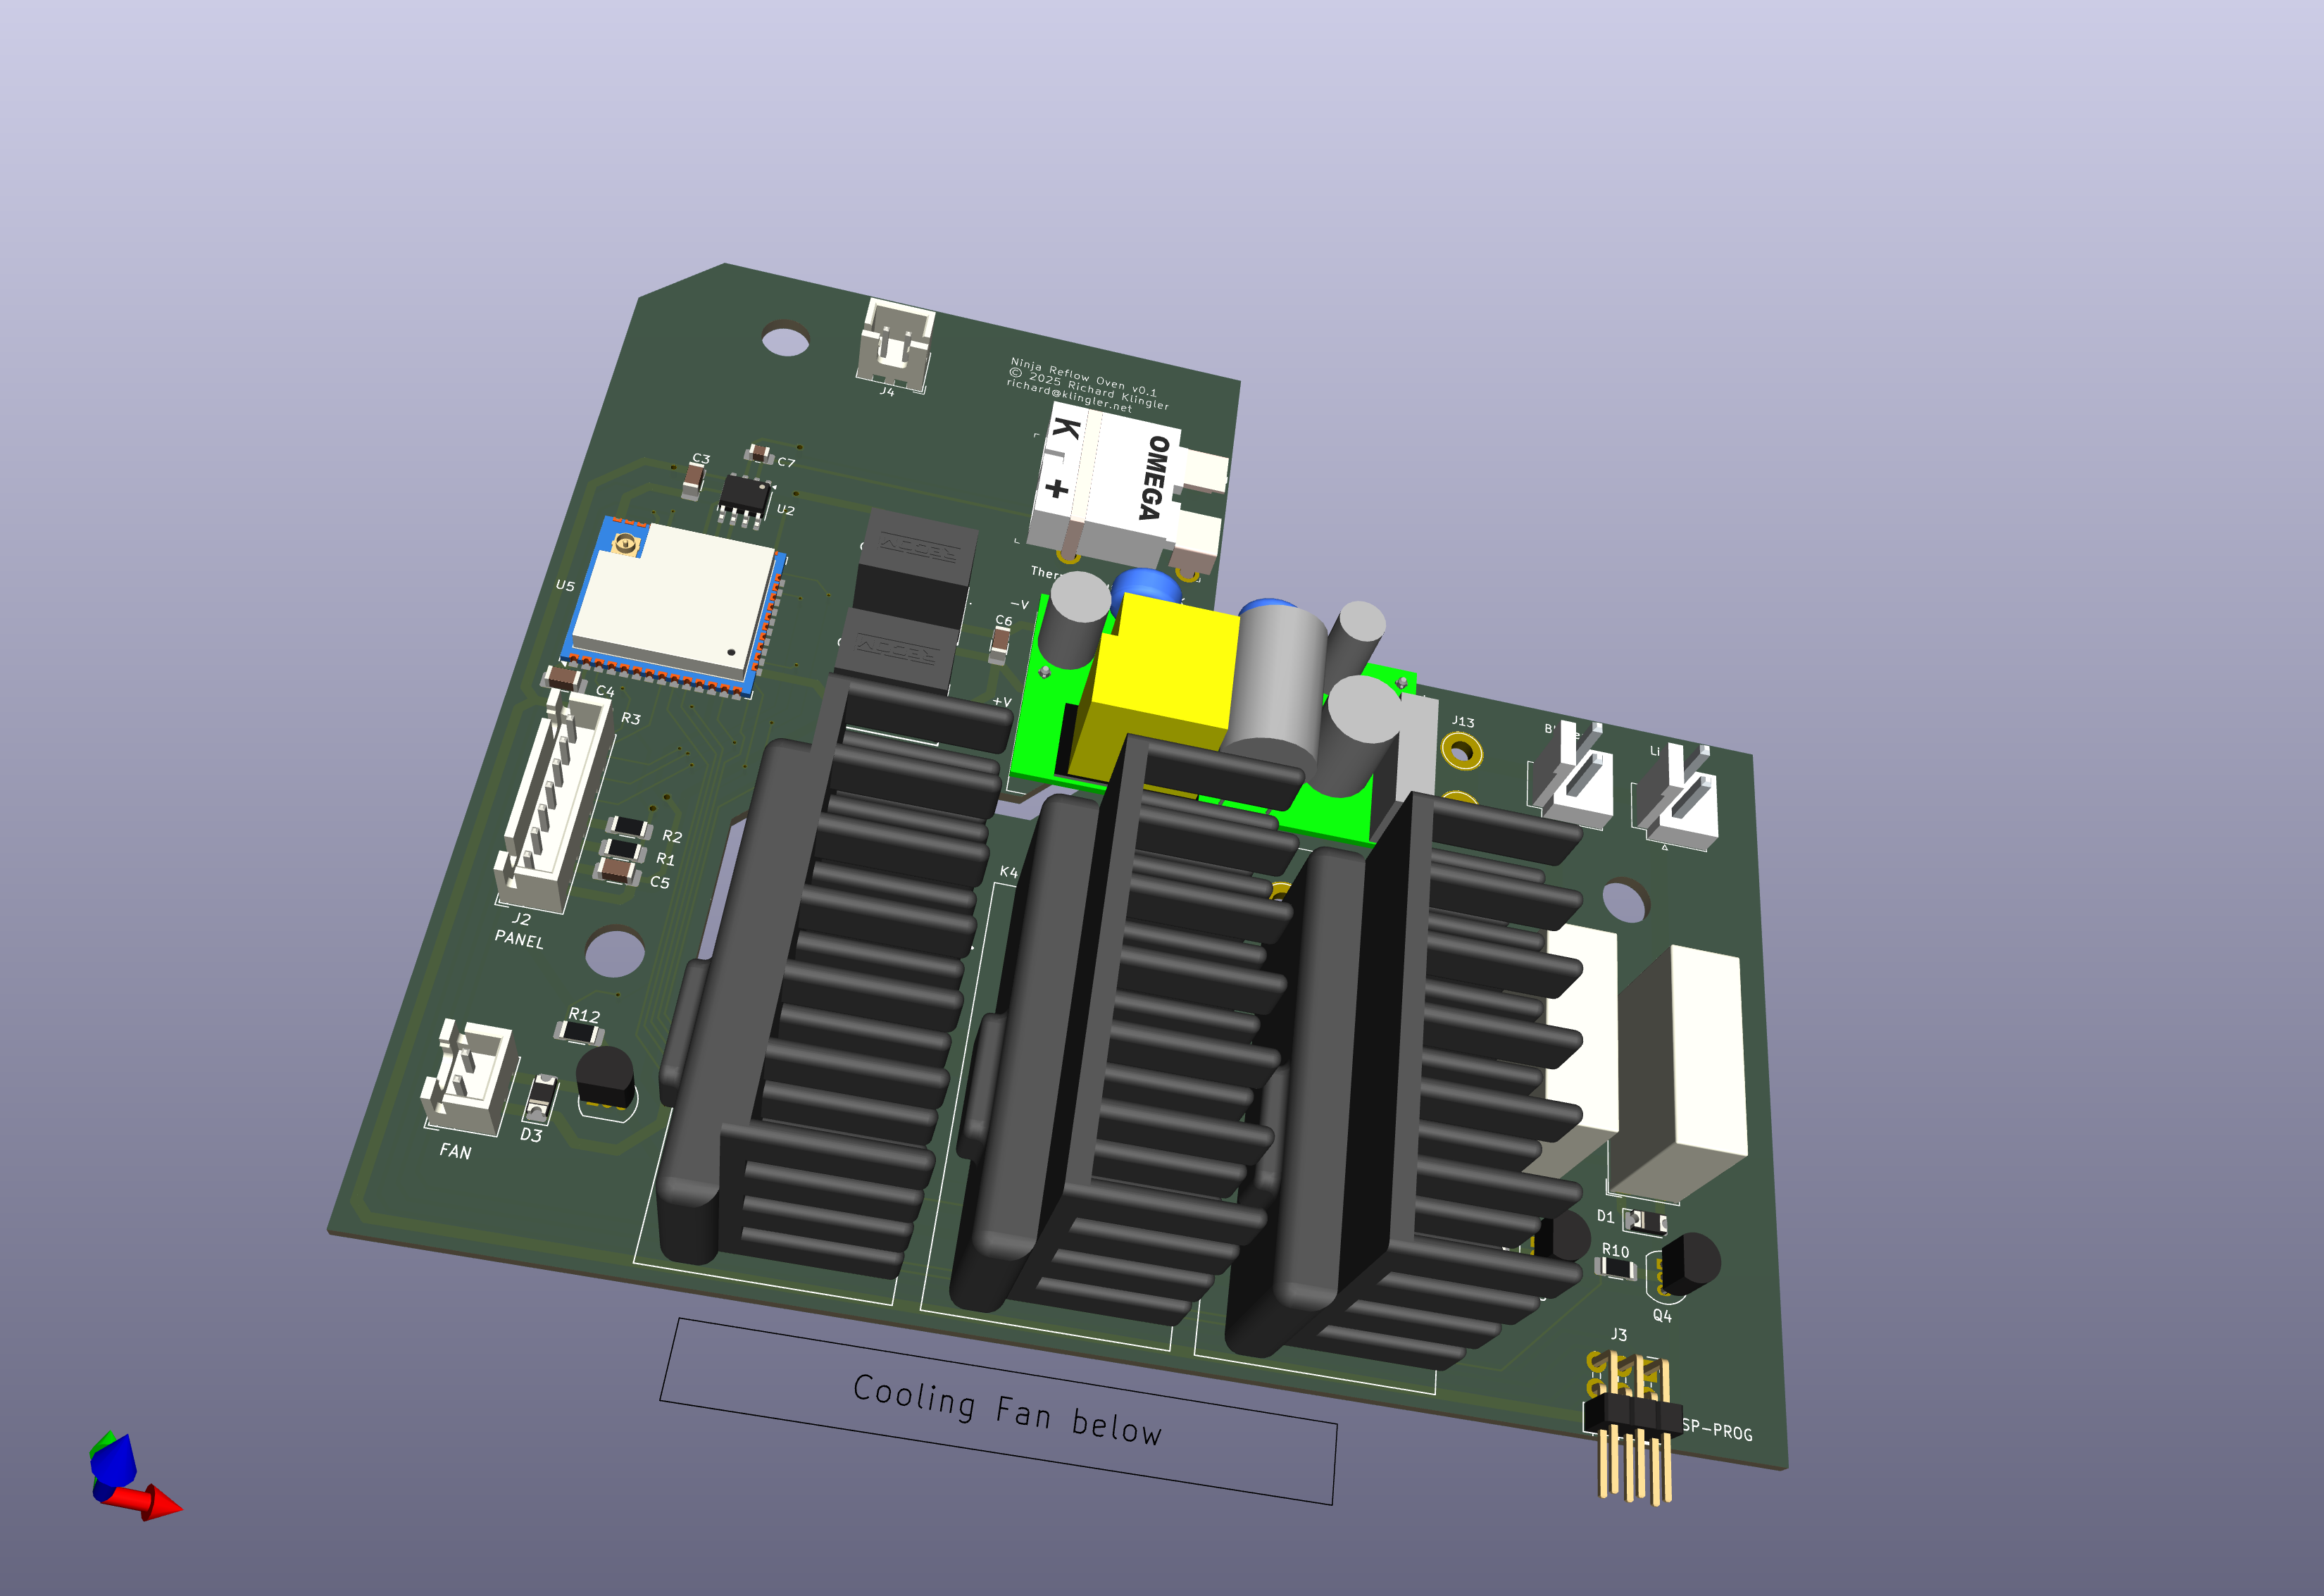Click the 'D3' reference label
This screenshot has width=2324, height=1596.
[531, 1135]
